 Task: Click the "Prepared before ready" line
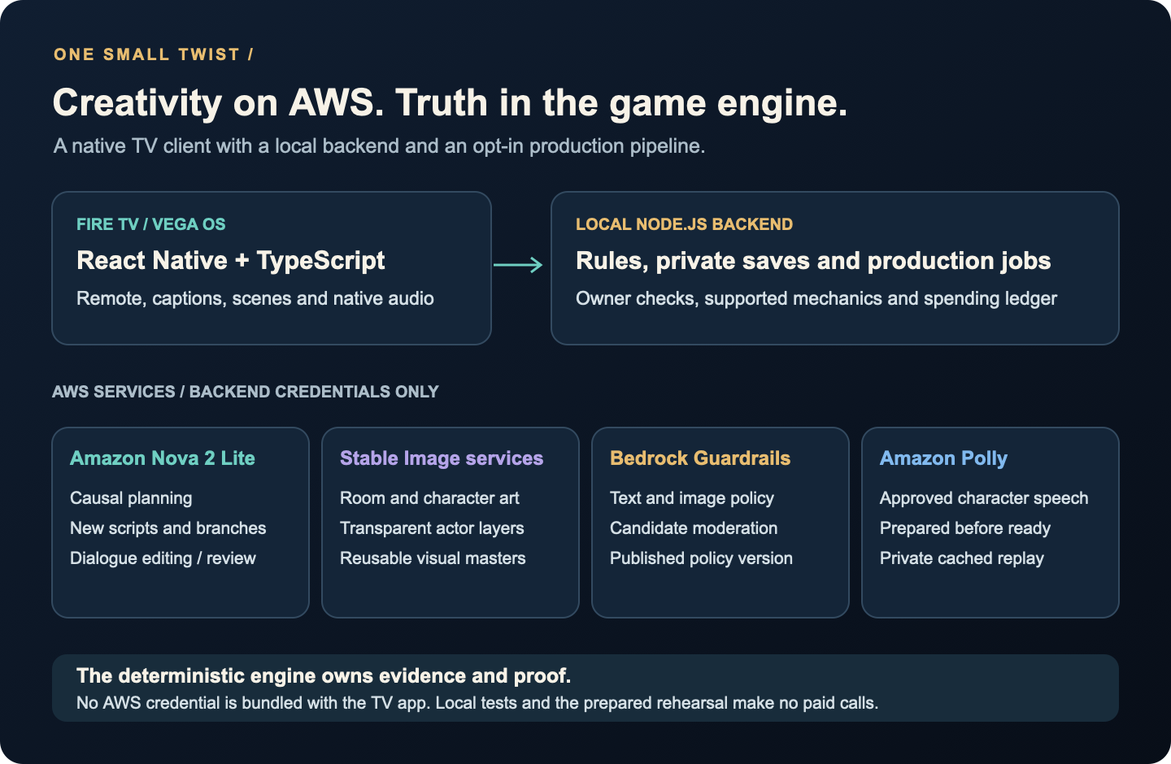(x=965, y=528)
